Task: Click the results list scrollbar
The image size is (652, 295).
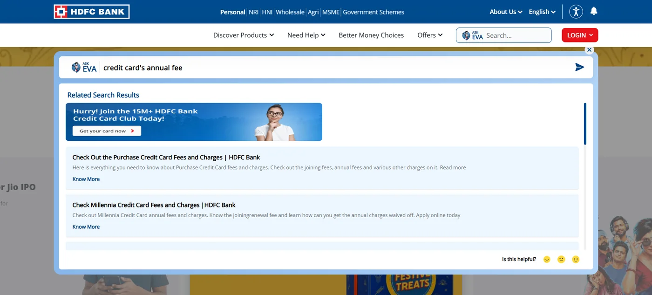Action: [x=585, y=124]
